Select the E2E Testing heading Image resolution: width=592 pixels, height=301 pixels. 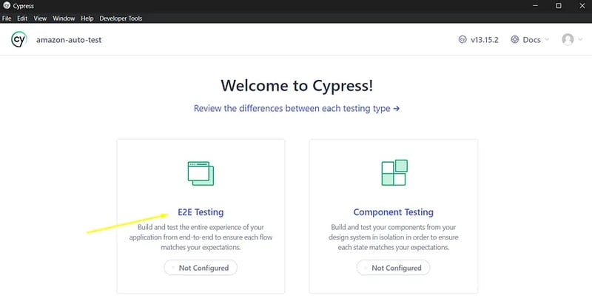click(201, 212)
